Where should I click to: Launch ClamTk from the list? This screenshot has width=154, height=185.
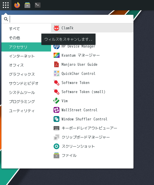click(92, 28)
